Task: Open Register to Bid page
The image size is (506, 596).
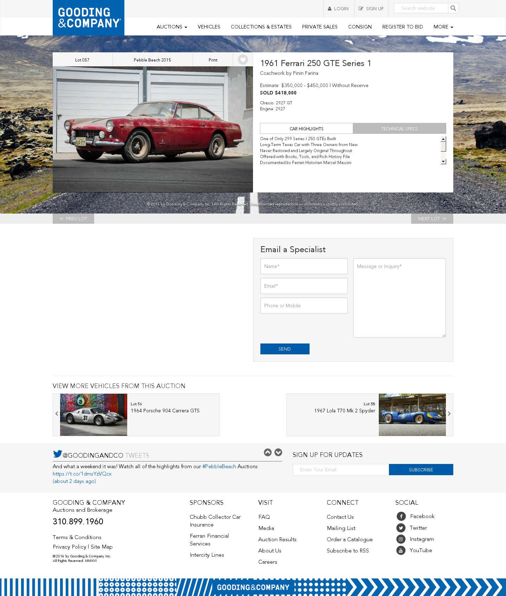Action: pyautogui.click(x=403, y=27)
